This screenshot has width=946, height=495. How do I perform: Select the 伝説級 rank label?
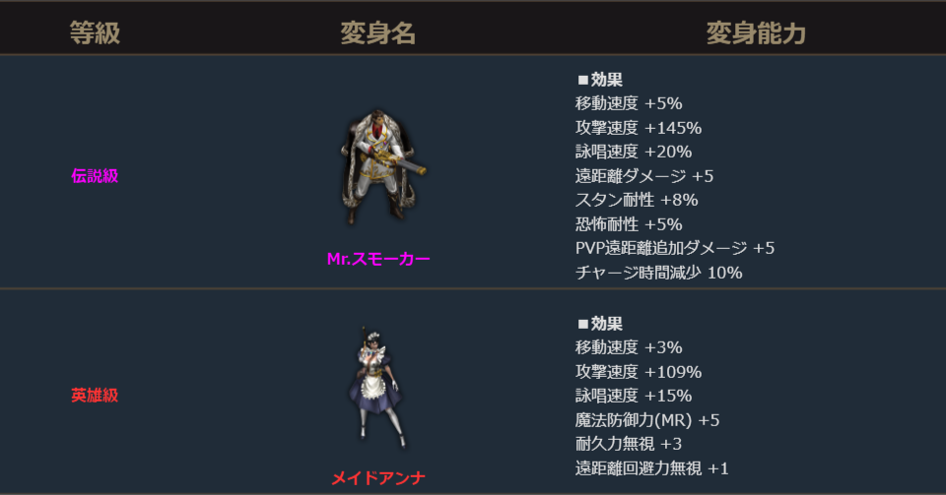coord(95,175)
